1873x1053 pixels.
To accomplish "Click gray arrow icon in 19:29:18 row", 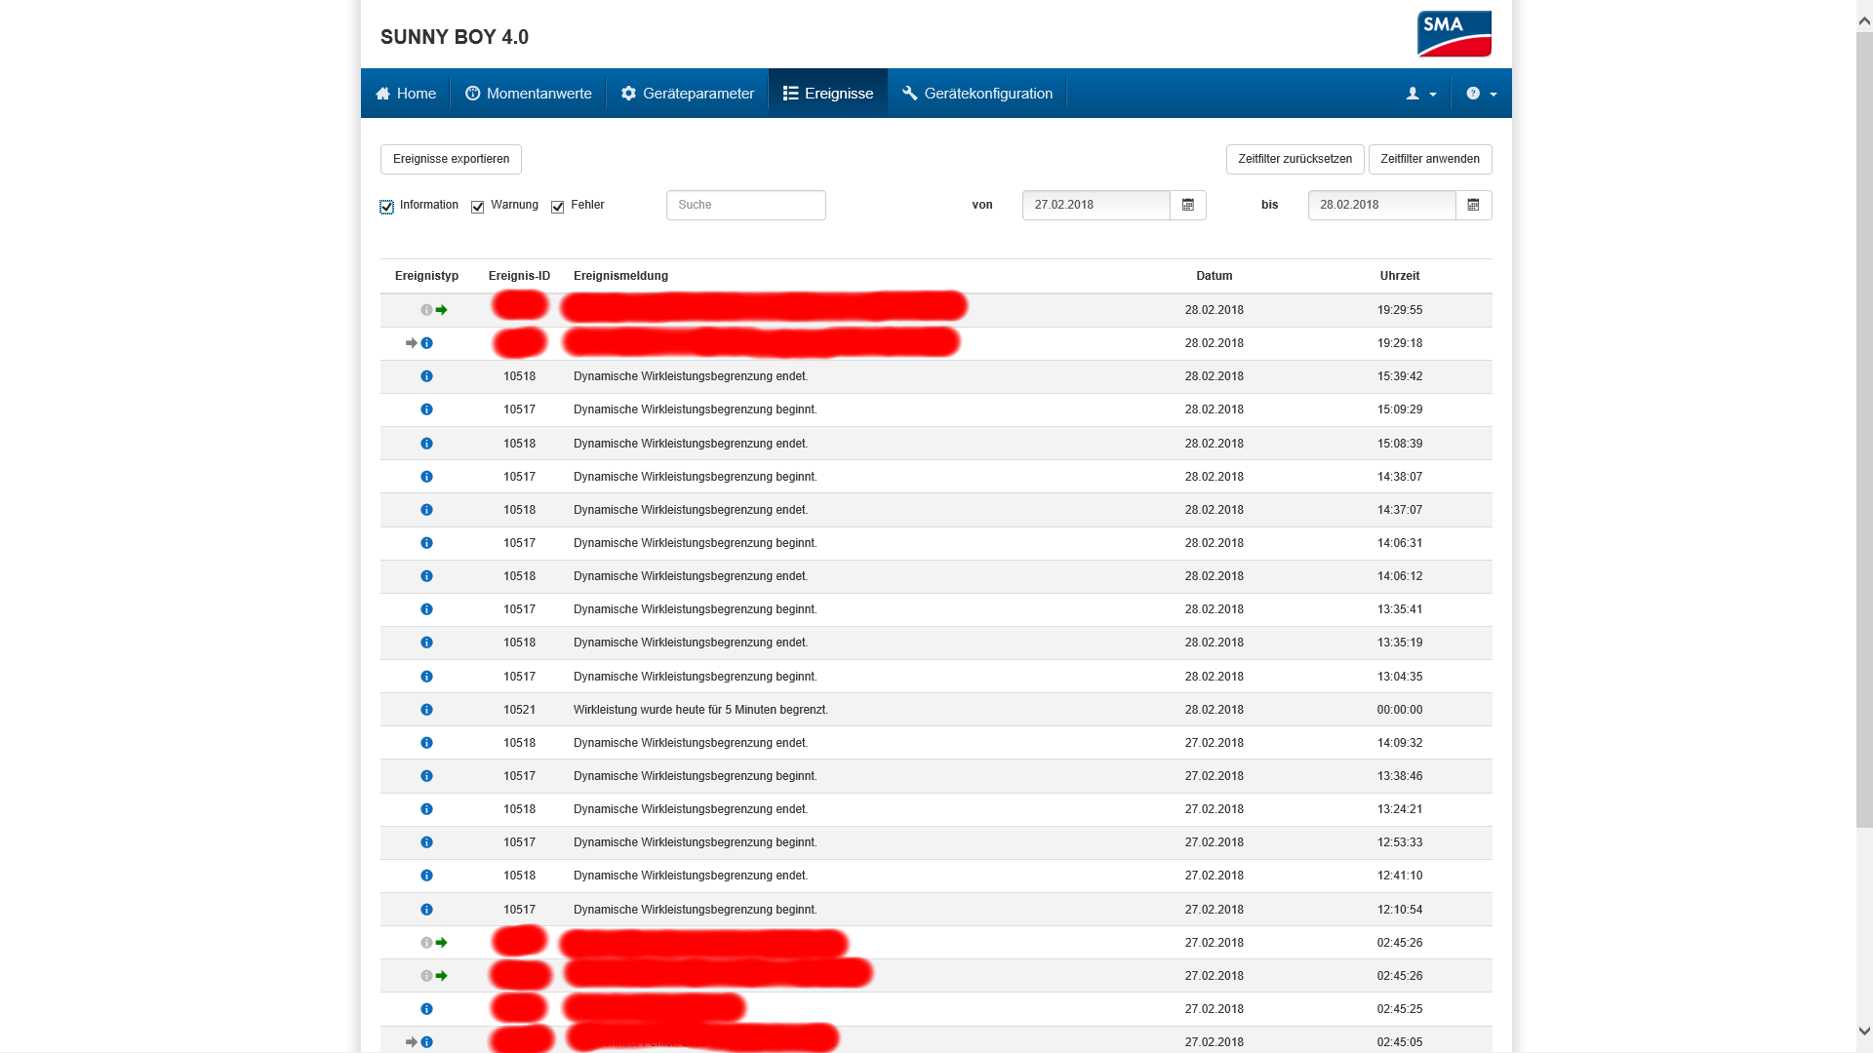I will 411,343.
